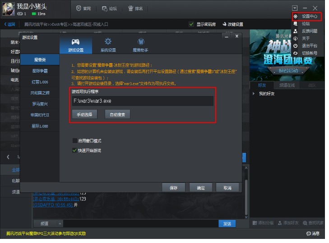This screenshot has height=243, width=329.
Task: Click the bottom yellow activity announcement link
Action: pos(46,234)
